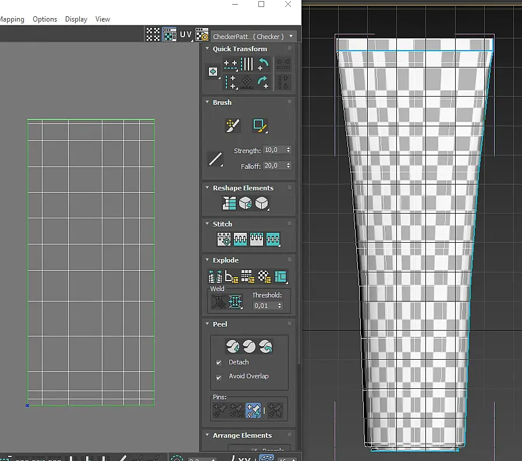Viewport: 522px width, 461px height.
Task: Collapse the Stitch rollout
Action: 207,224
